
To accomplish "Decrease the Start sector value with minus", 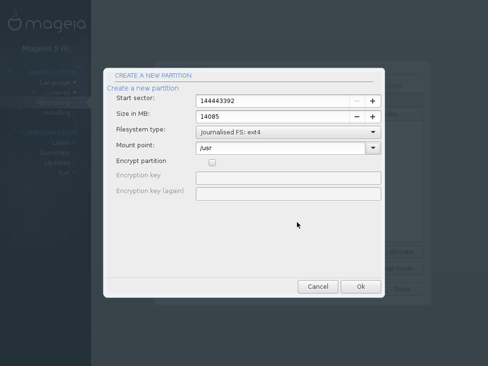I will coord(357,101).
